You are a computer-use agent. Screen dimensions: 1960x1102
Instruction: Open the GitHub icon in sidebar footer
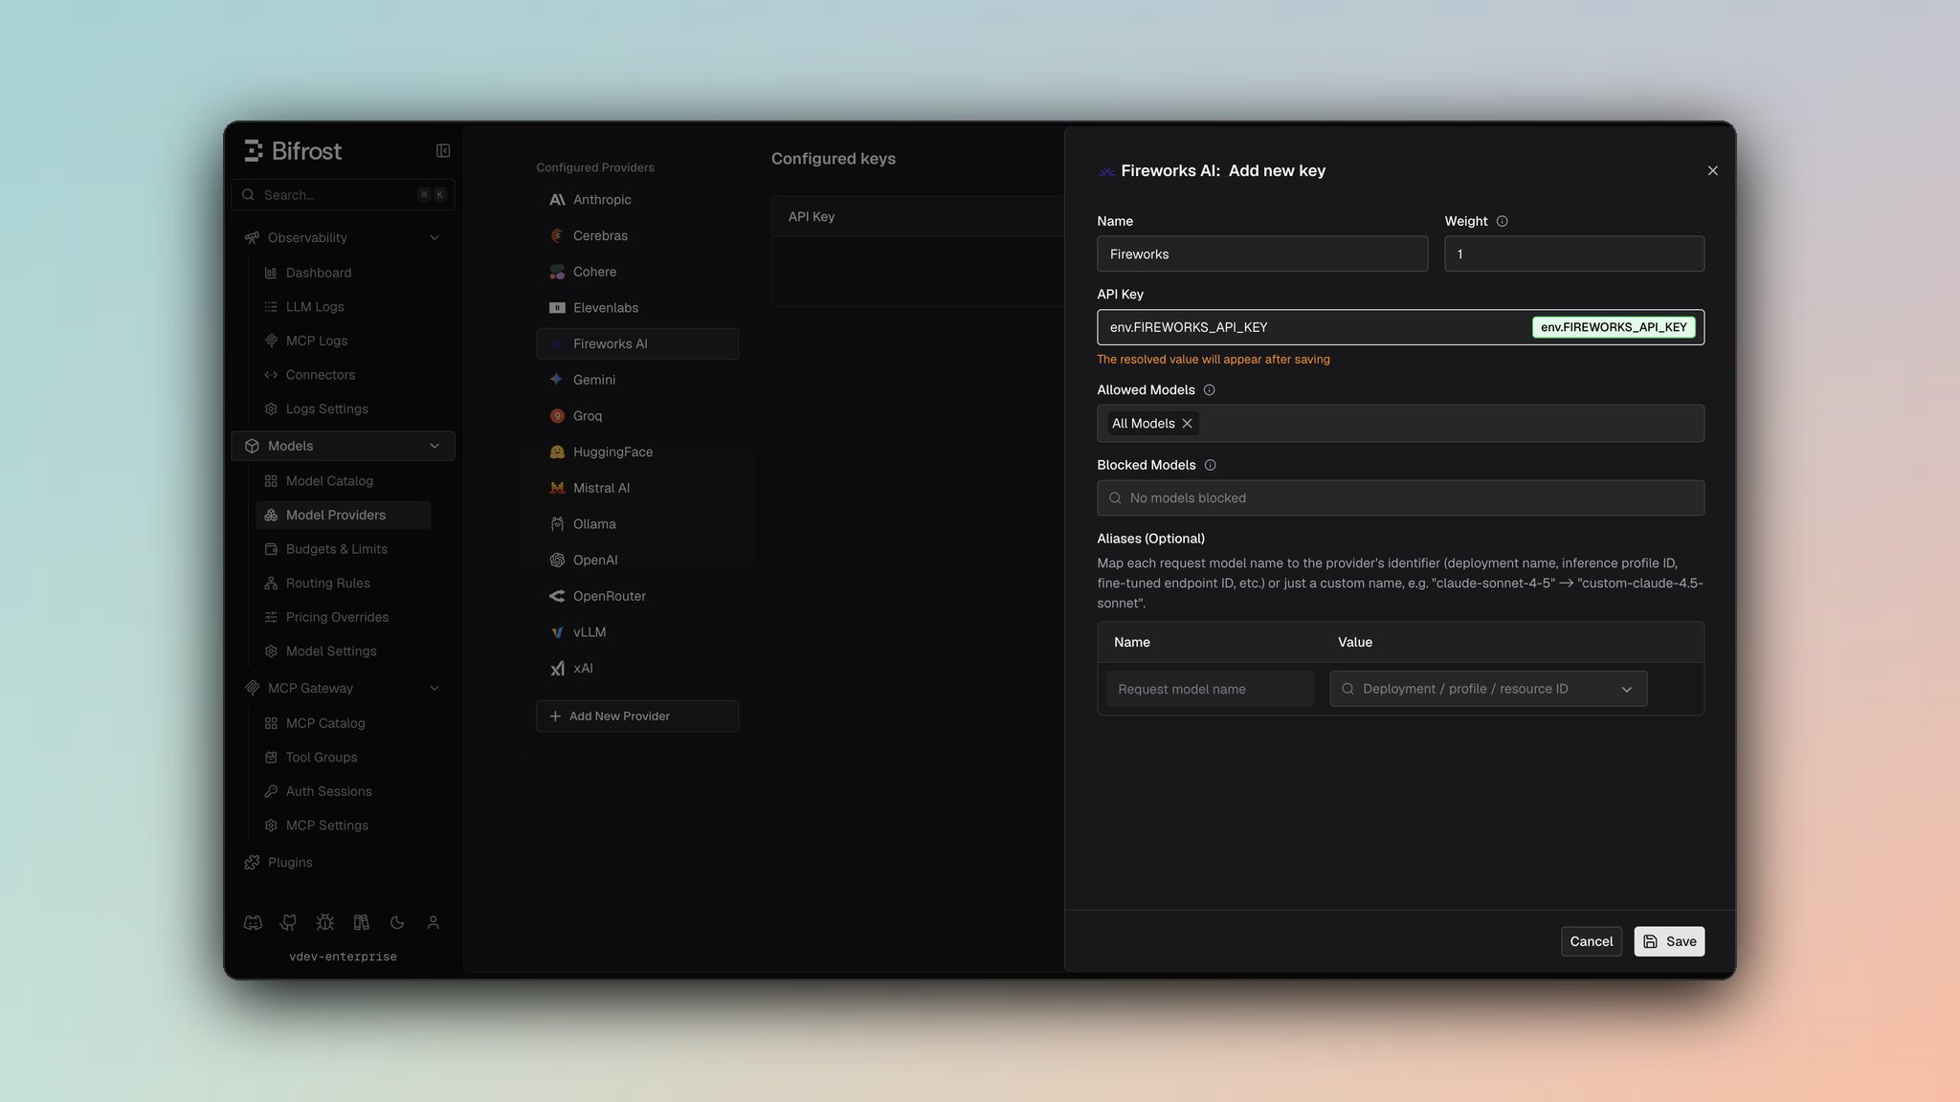point(288,922)
